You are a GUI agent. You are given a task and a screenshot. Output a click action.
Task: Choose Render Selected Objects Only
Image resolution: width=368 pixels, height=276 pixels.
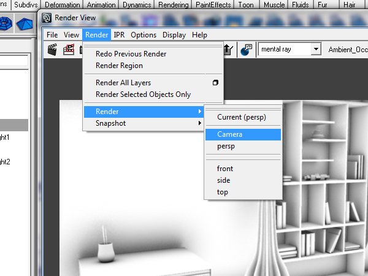153,94
